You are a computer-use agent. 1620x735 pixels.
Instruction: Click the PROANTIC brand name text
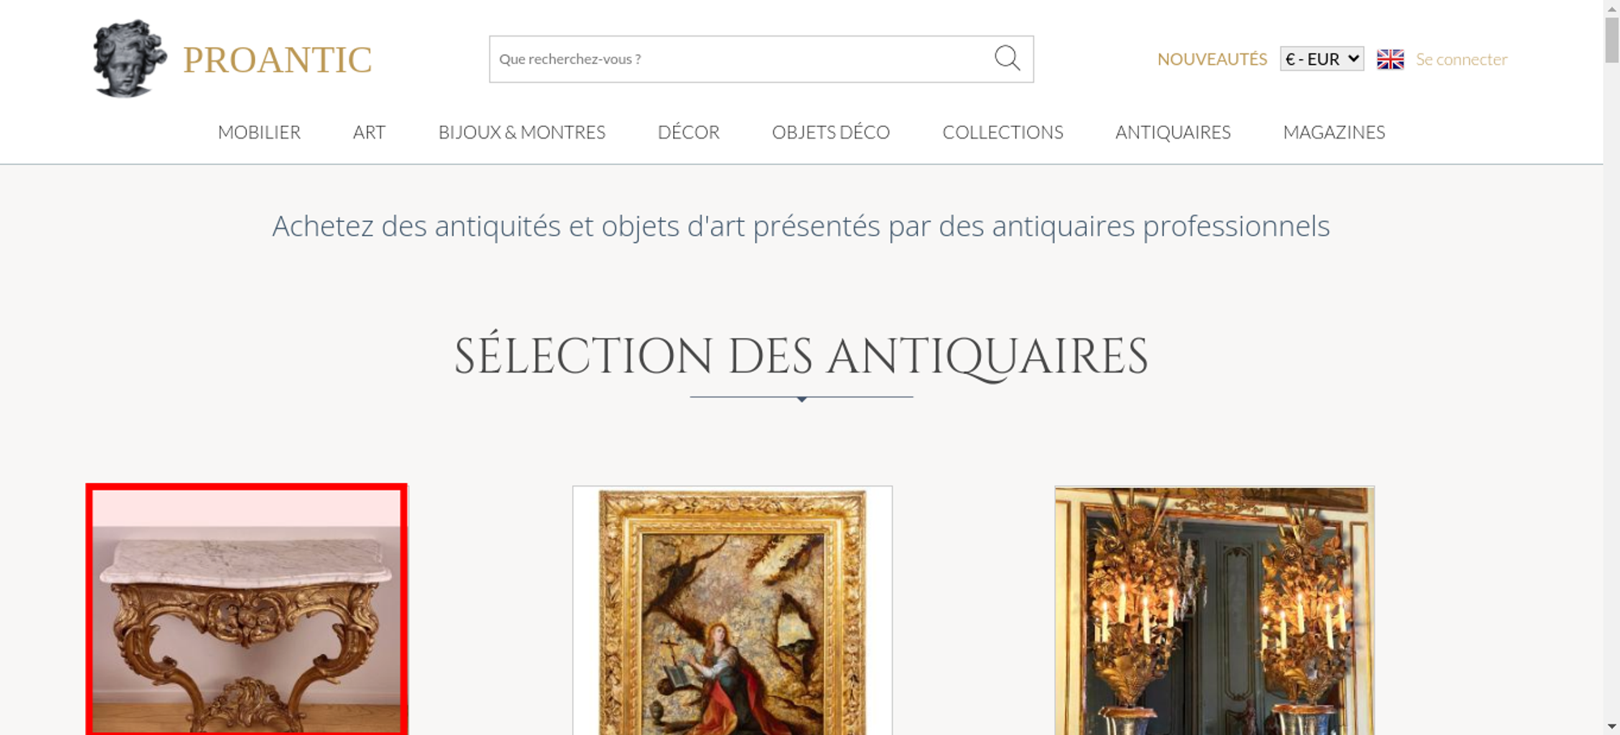pos(277,60)
